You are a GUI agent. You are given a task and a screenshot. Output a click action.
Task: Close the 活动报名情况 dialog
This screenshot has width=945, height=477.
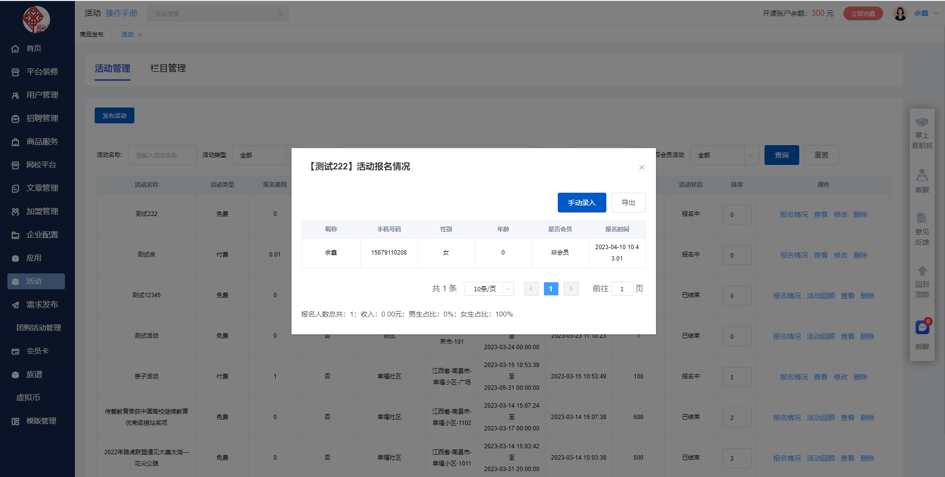click(642, 167)
